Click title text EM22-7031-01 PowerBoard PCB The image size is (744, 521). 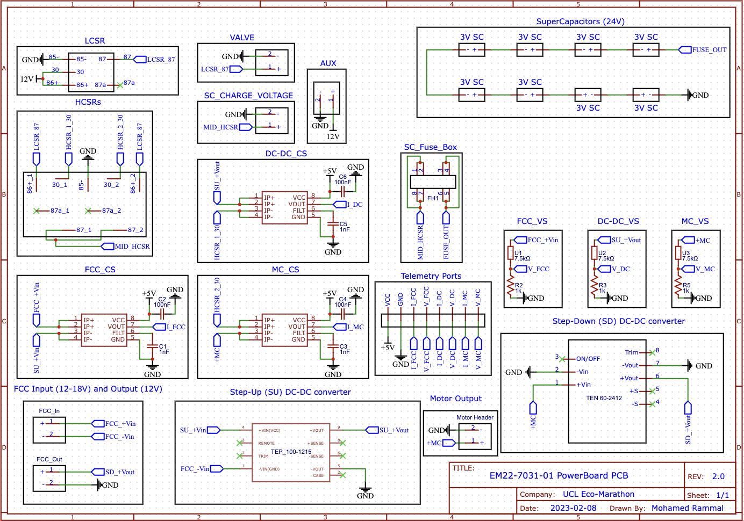(559, 476)
